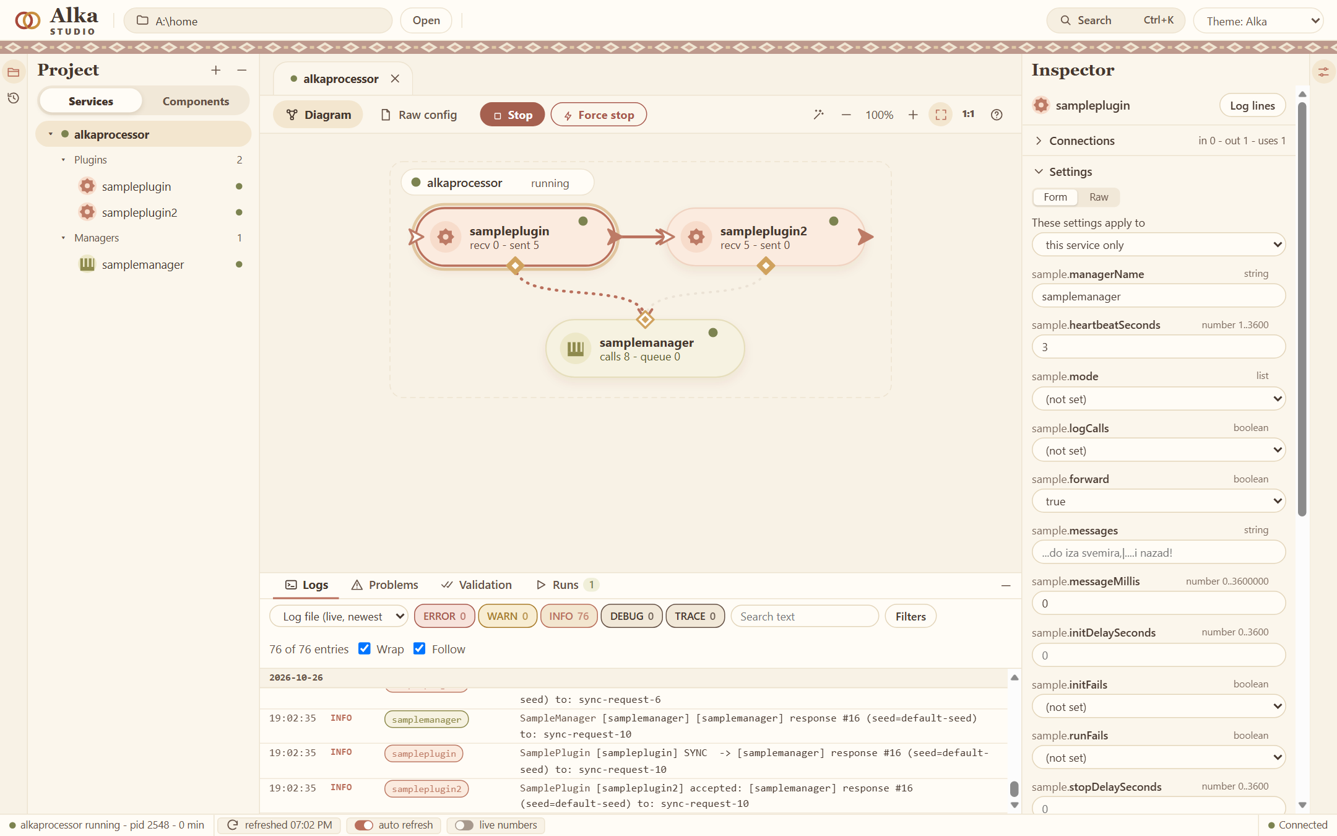
Task: Click the auto-layout magic wand icon
Action: tap(819, 115)
